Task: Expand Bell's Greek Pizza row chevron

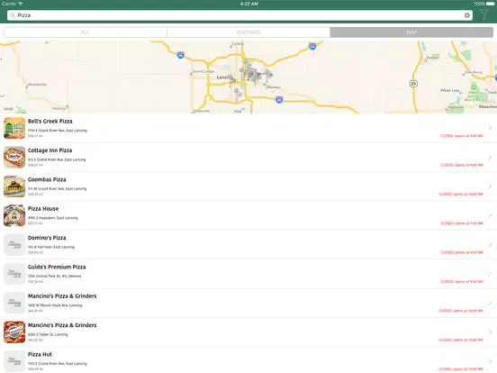Action: 490,128
